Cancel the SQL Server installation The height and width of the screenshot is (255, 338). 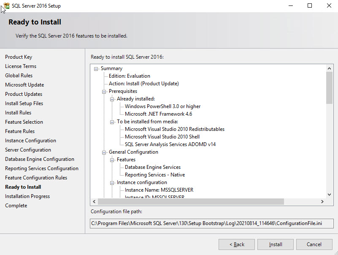pyautogui.click(x=314, y=244)
